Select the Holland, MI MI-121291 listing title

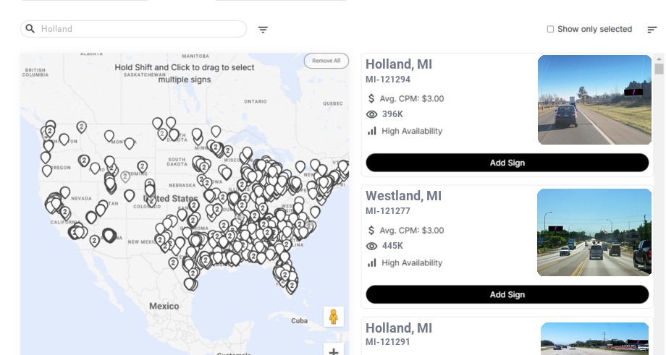(x=399, y=328)
